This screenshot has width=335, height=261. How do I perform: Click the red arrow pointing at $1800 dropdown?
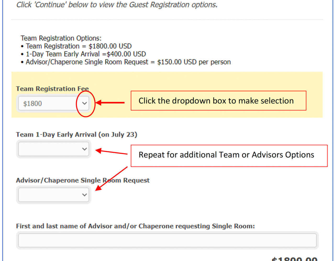[110, 103]
